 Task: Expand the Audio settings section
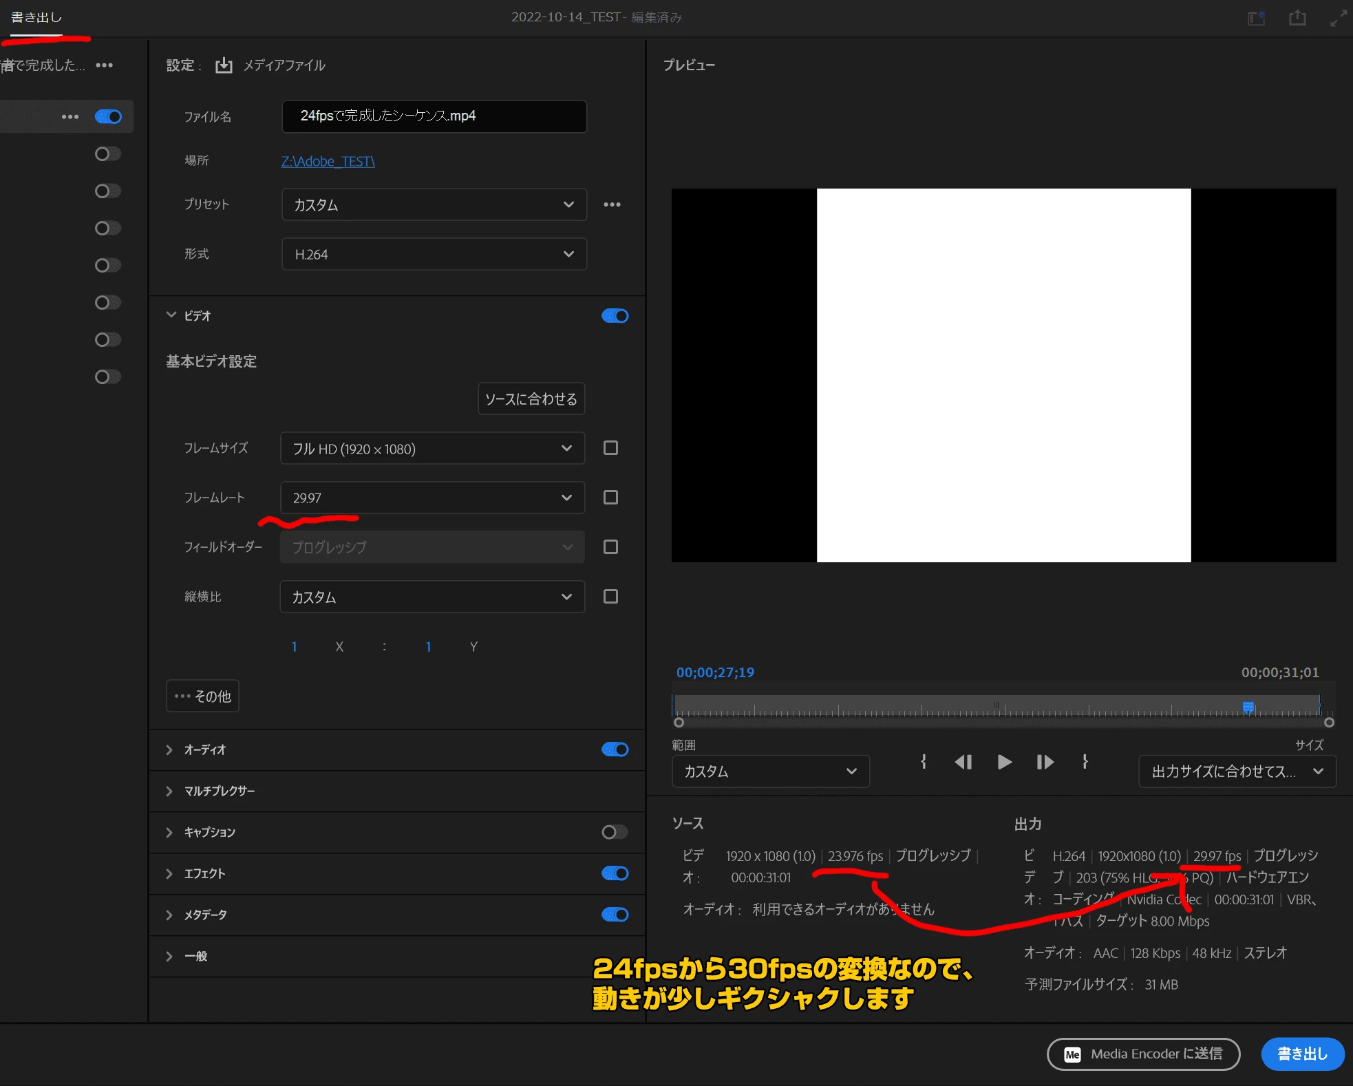169,749
